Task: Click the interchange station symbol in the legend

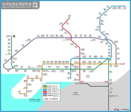Action: pyautogui.click(x=44, y=99)
